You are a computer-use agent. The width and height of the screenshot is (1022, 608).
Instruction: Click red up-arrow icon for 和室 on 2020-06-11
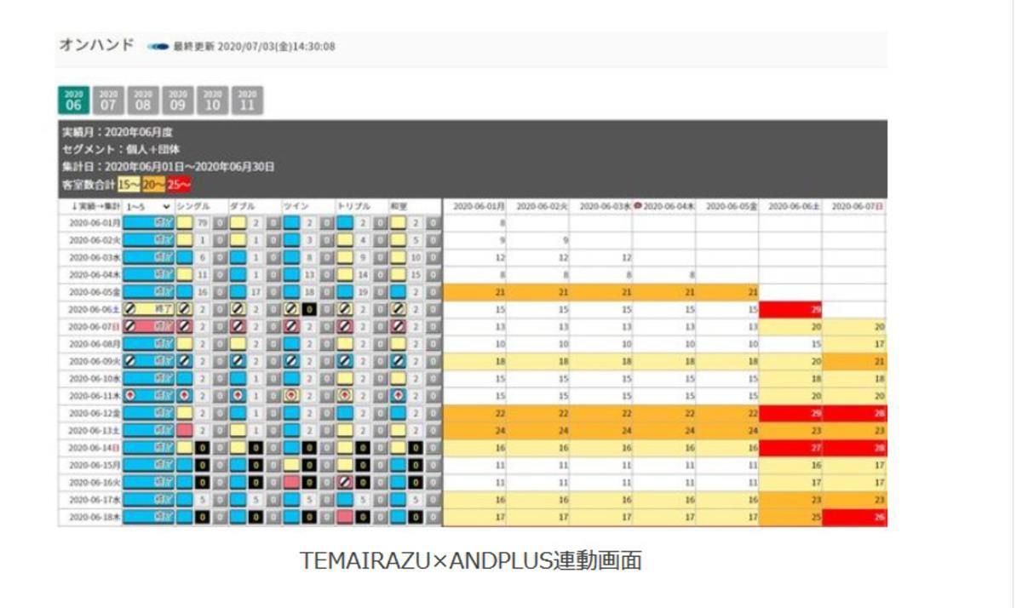398,396
